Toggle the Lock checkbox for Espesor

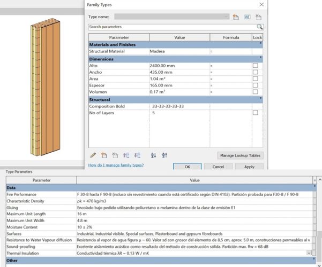(255, 85)
